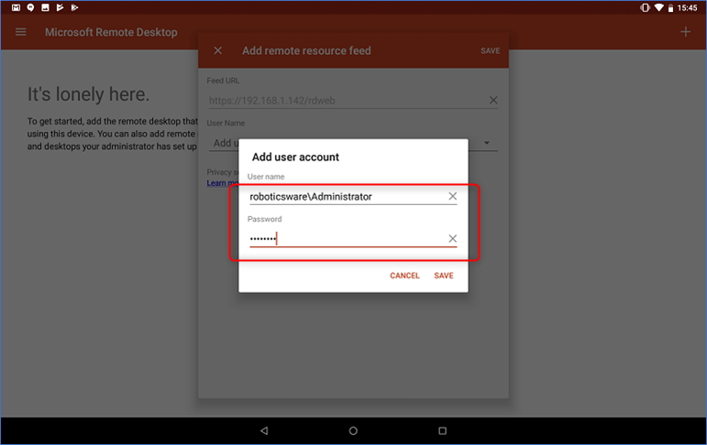Close the Add remote resource feed panel

217,50
